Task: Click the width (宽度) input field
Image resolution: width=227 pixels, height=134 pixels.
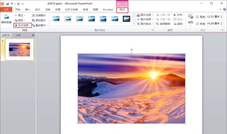Action: click(x=213, y=24)
